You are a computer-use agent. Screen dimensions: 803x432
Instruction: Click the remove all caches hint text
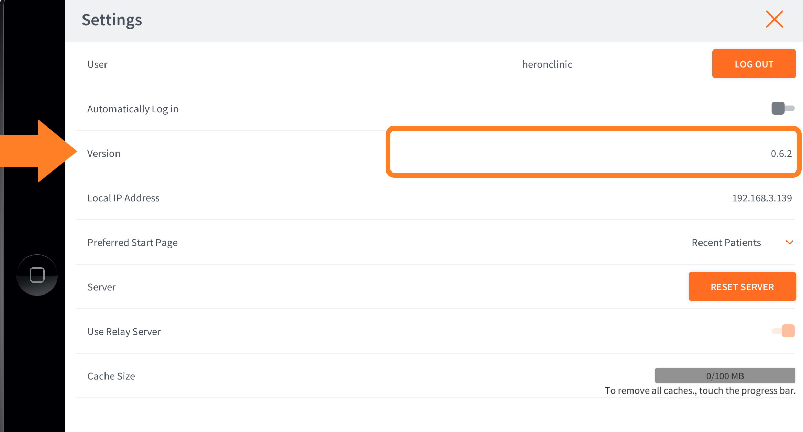(700, 391)
